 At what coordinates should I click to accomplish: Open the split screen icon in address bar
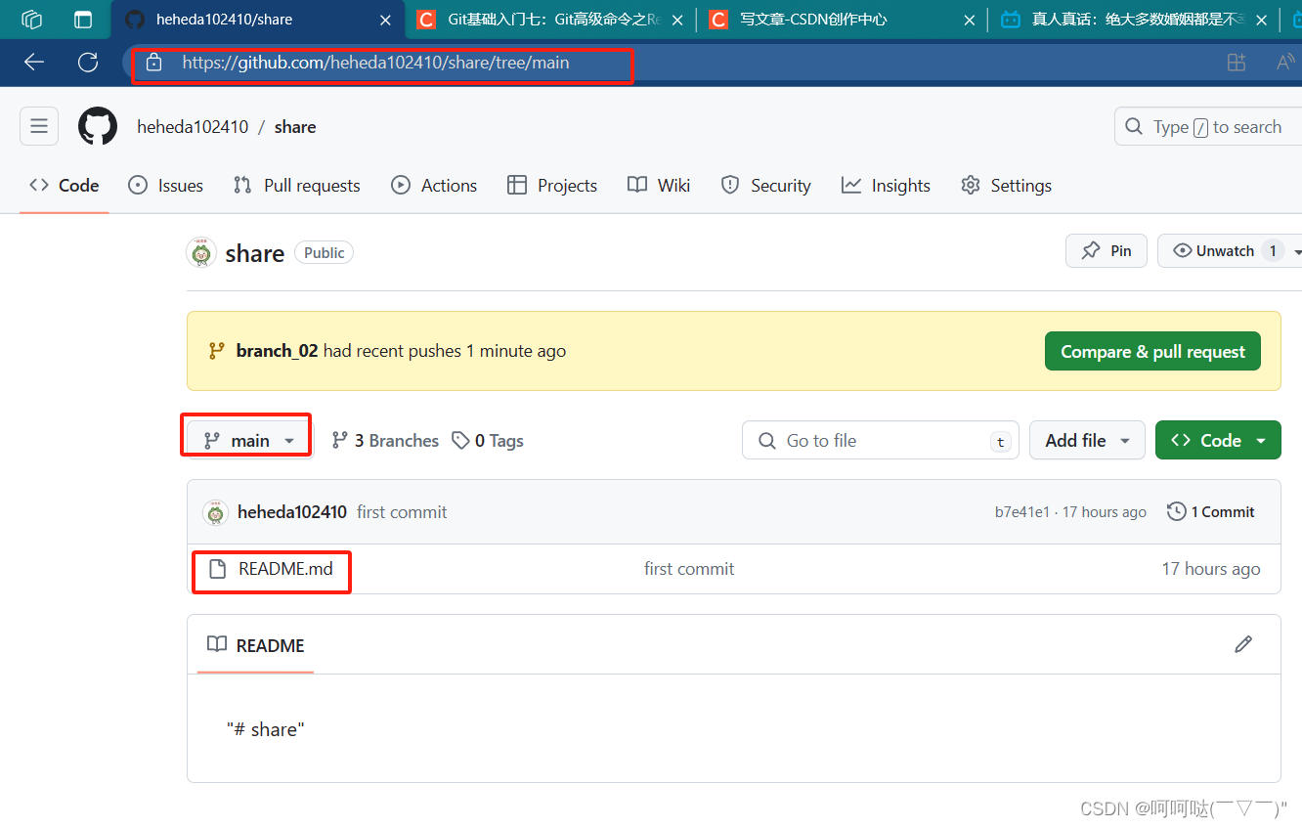click(1237, 63)
